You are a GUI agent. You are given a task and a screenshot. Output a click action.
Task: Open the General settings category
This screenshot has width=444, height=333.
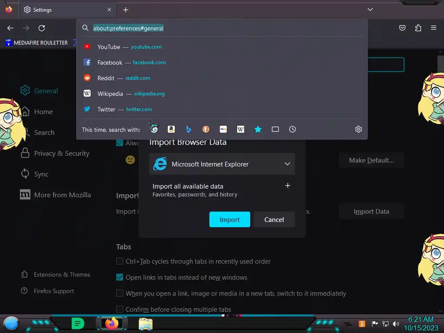[39, 91]
